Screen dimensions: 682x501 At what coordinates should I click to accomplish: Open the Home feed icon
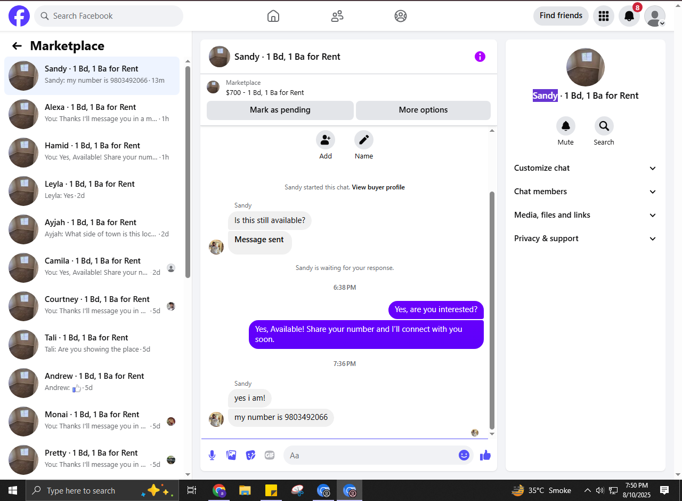tap(273, 16)
